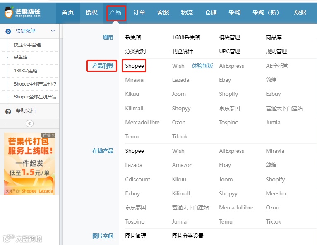This screenshot has width=317, height=245.
Task: Open 分类配对 in the menu
Action: [135, 51]
